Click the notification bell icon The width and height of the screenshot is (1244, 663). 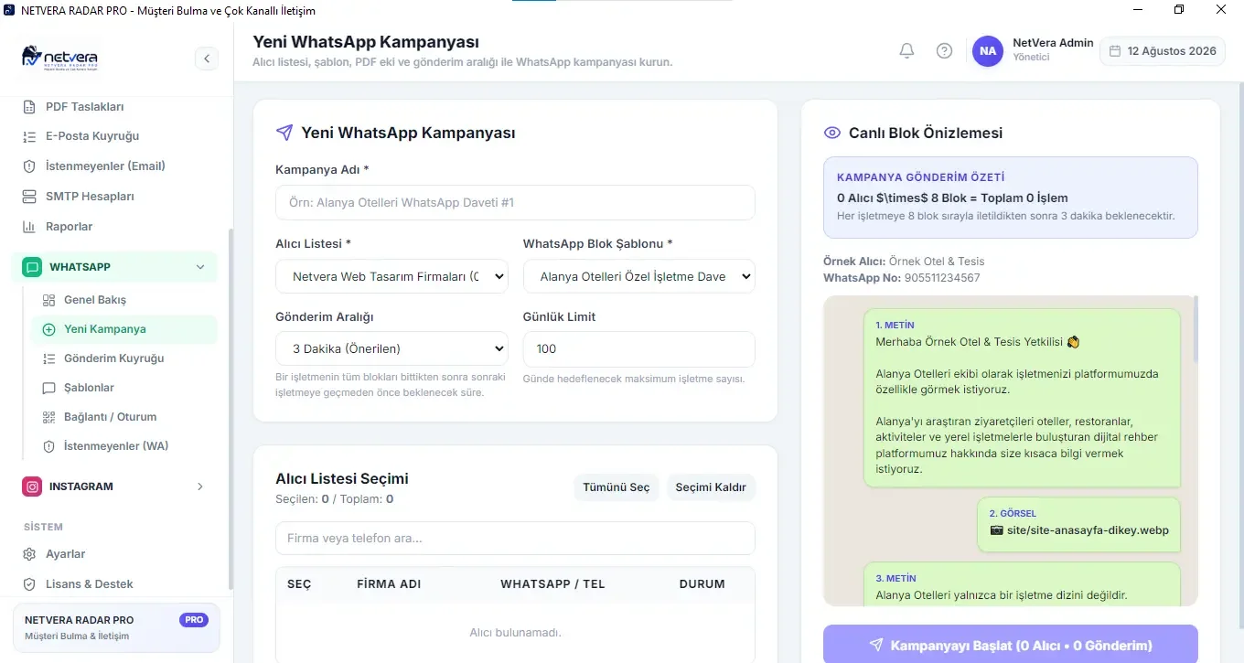(x=906, y=51)
